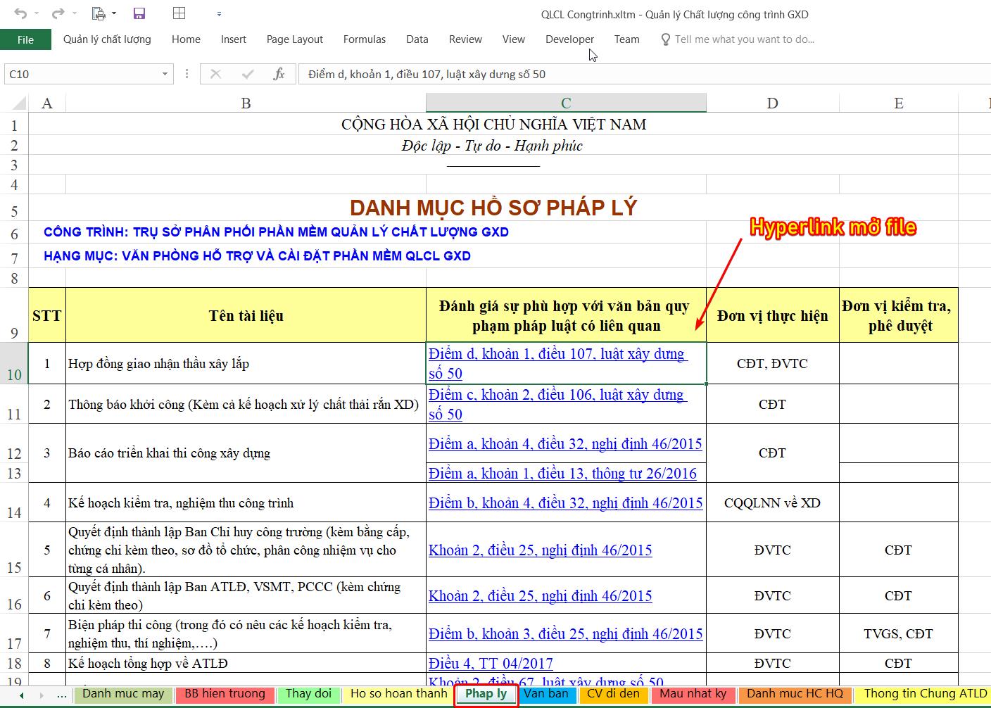Switch to the Insert ribbon tab

point(234,39)
